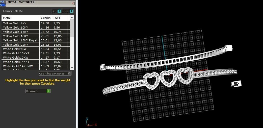Click the XYZ axis indicator in the viewport
Screen dimensions: 263x128
(91, 122)
